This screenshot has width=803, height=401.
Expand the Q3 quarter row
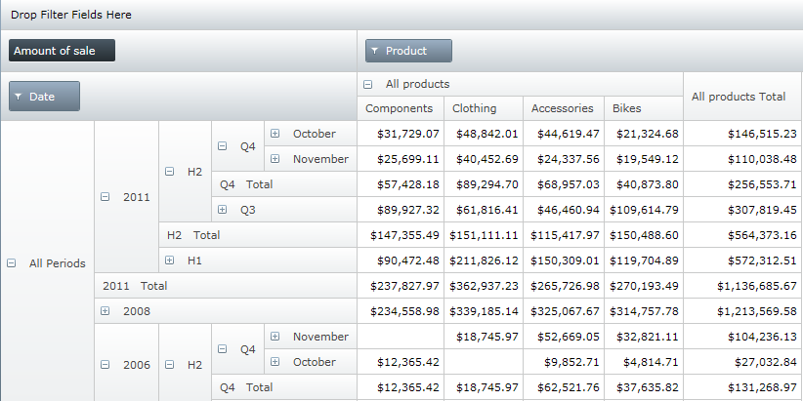click(x=223, y=210)
